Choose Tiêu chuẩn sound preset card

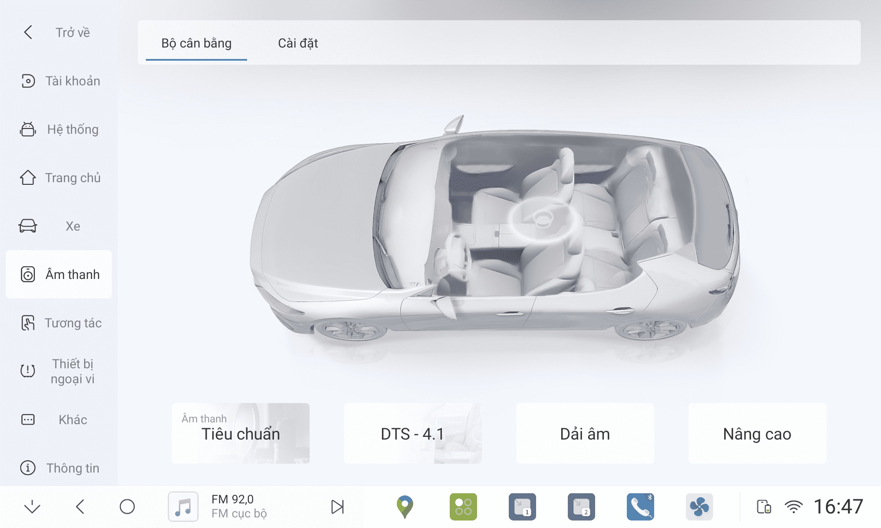[241, 433]
